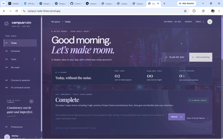Image resolution: width=223 pixels, height=139 pixels.
Task: Click Add something button
Action: click(201, 57)
